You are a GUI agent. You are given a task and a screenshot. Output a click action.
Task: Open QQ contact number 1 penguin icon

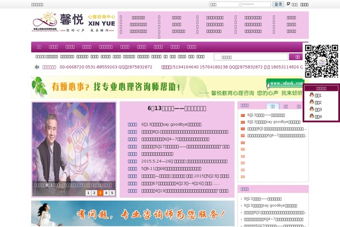[x=312, y=95]
